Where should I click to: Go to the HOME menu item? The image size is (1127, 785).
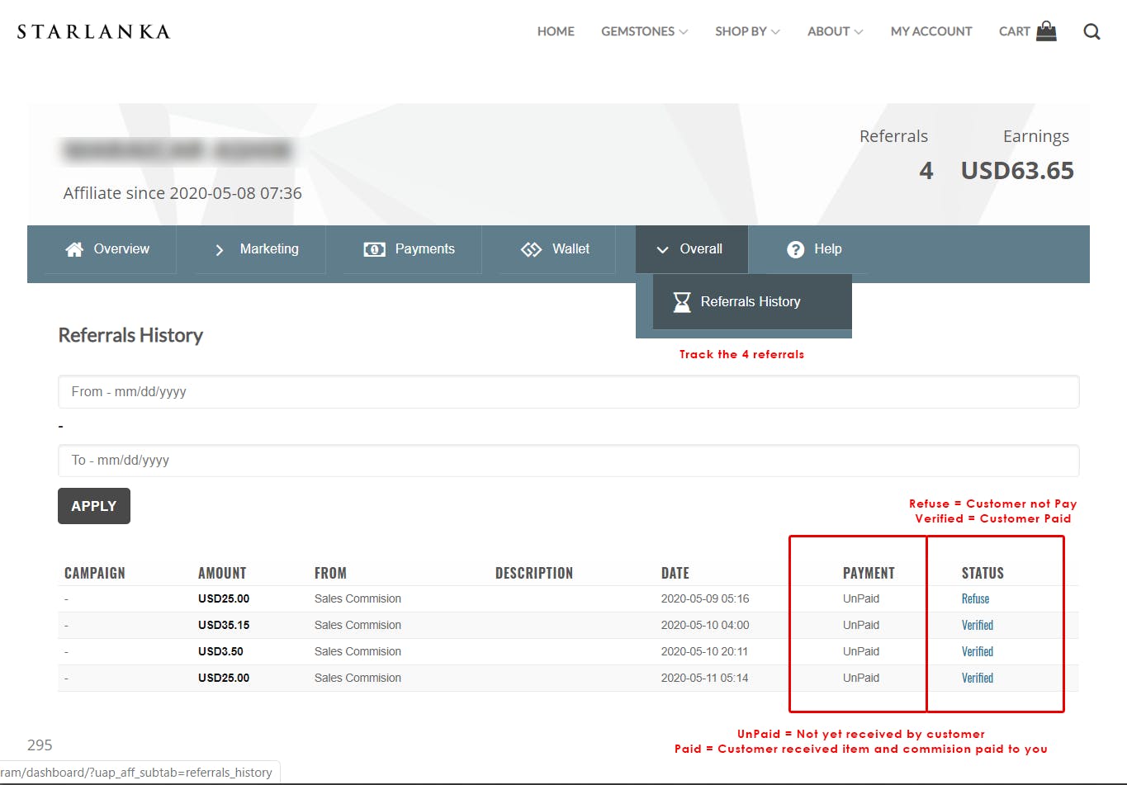click(x=556, y=31)
